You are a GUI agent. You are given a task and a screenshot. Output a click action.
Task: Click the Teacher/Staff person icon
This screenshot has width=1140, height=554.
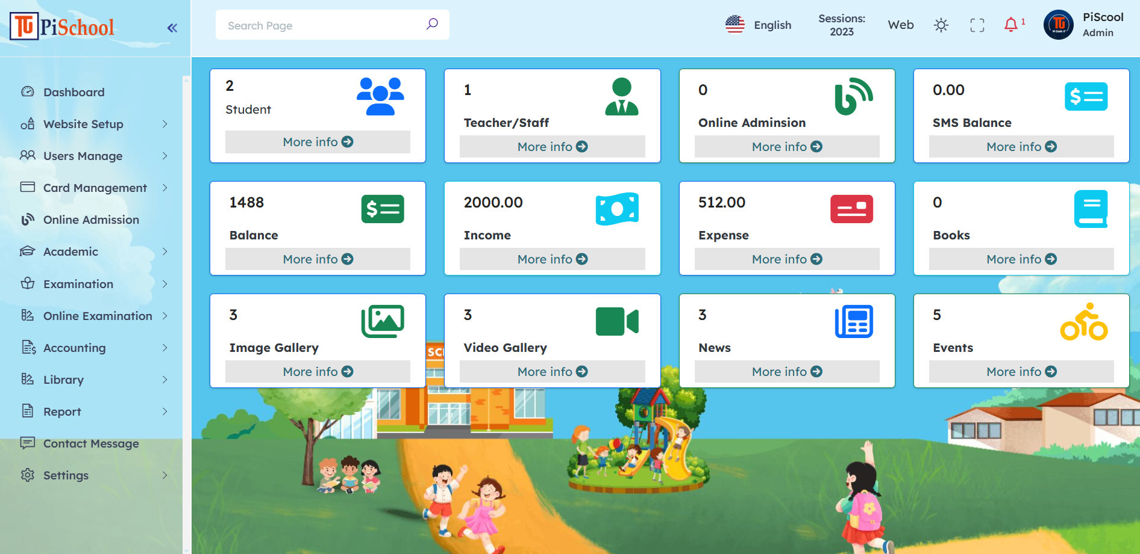click(x=622, y=96)
